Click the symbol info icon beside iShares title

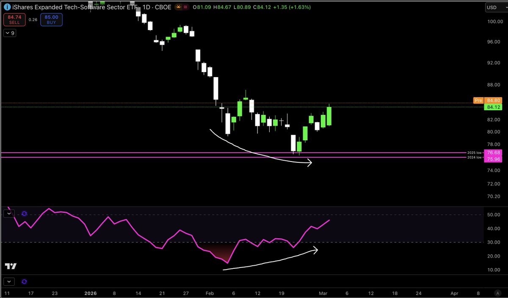(6, 7)
